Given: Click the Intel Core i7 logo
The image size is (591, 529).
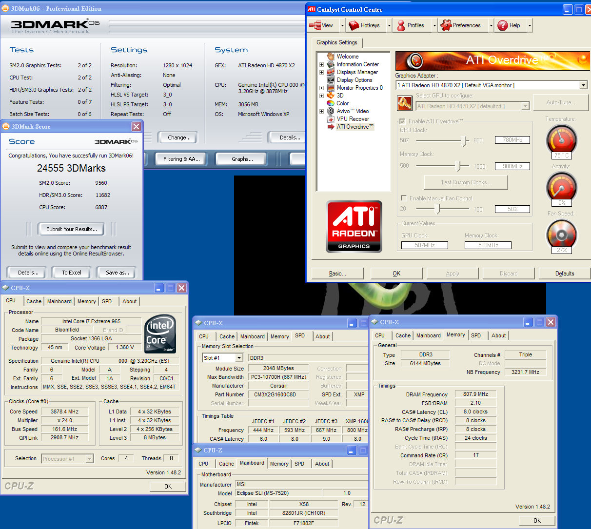Looking at the screenshot, I should [x=160, y=334].
